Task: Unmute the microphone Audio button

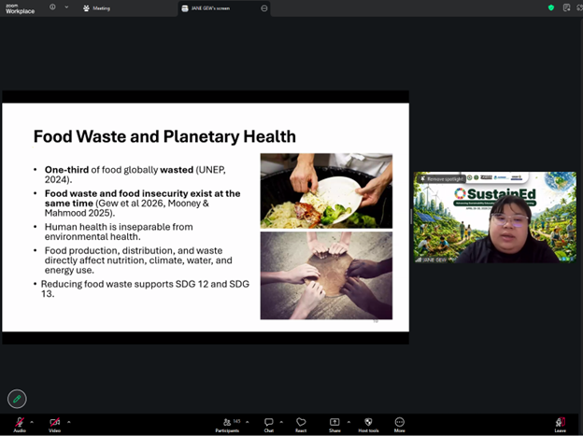Action: pos(19,422)
